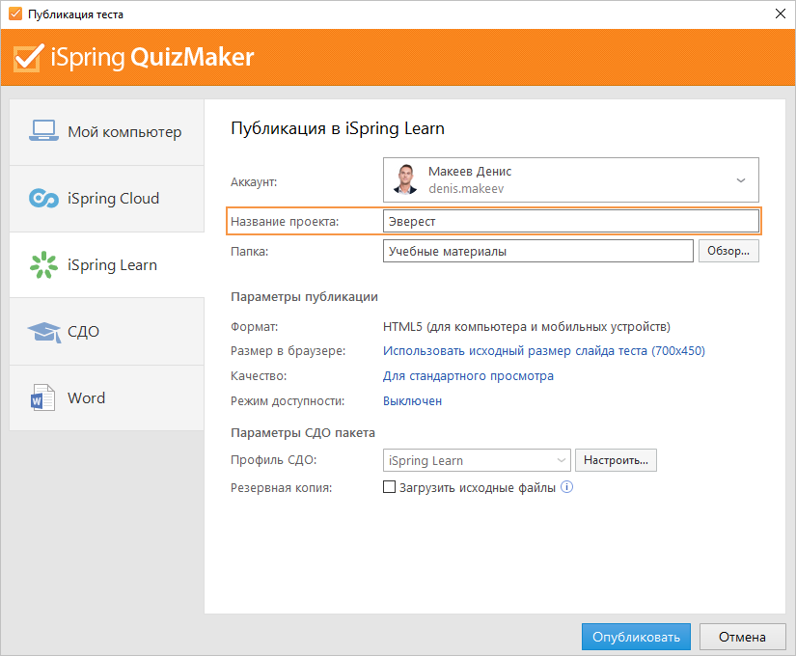The image size is (796, 656).
Task: Switch to Мой компьютер tab
Action: (x=106, y=132)
